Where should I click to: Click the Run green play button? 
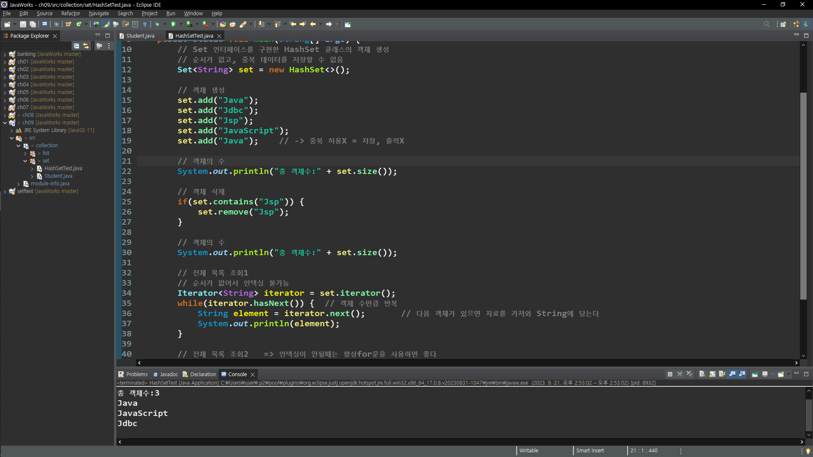click(x=173, y=24)
